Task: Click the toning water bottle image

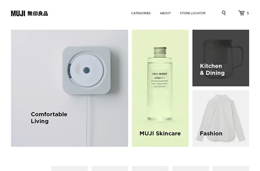Action: click(160, 84)
